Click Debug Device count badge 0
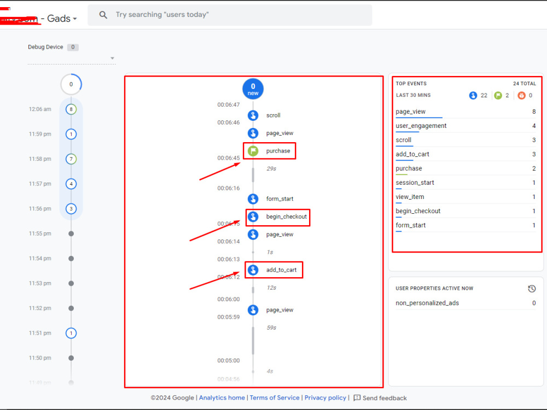This screenshot has height=410, width=547. 73,47
